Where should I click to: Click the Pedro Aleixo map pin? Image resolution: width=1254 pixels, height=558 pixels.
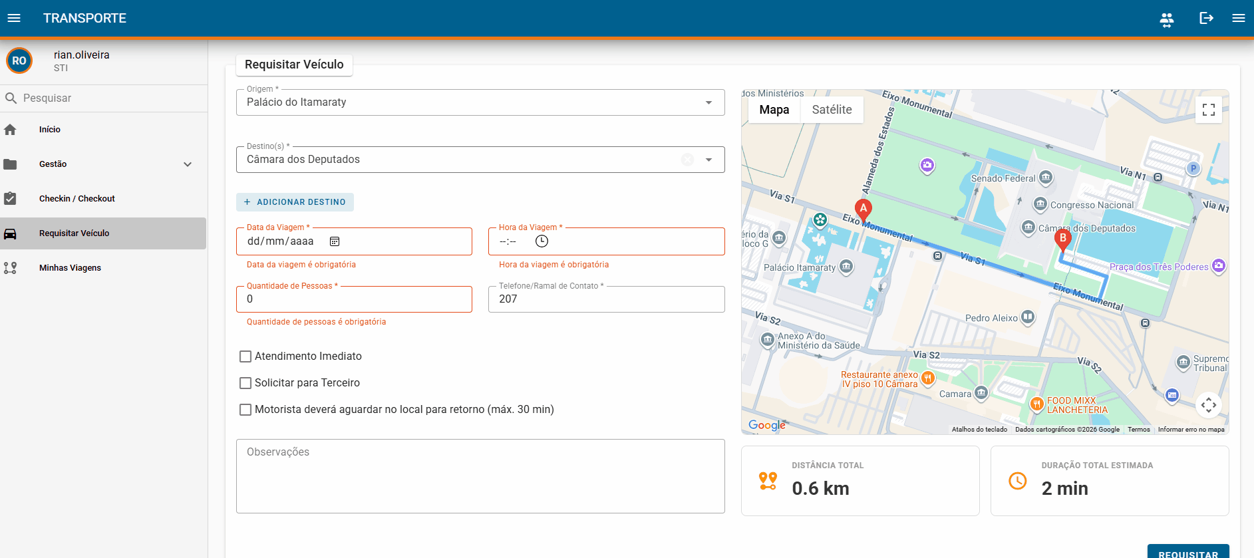pyautogui.click(x=1028, y=317)
